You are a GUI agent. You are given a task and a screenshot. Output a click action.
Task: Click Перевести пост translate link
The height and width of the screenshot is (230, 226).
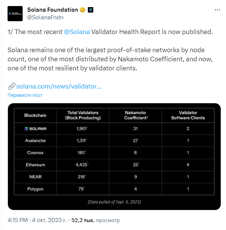point(25,95)
